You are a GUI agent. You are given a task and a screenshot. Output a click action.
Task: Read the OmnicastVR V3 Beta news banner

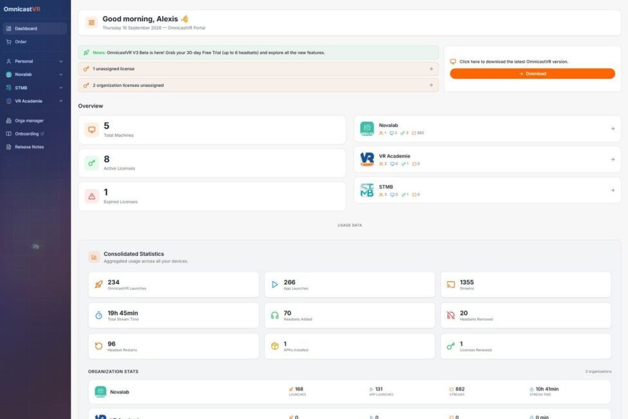pyautogui.click(x=258, y=52)
